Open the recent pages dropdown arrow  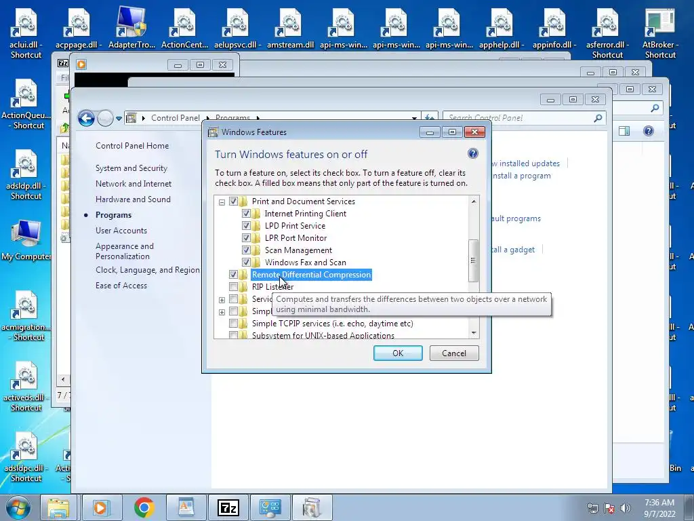tap(119, 119)
